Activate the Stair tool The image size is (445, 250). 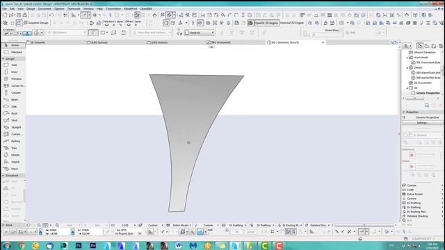(x=13, y=148)
